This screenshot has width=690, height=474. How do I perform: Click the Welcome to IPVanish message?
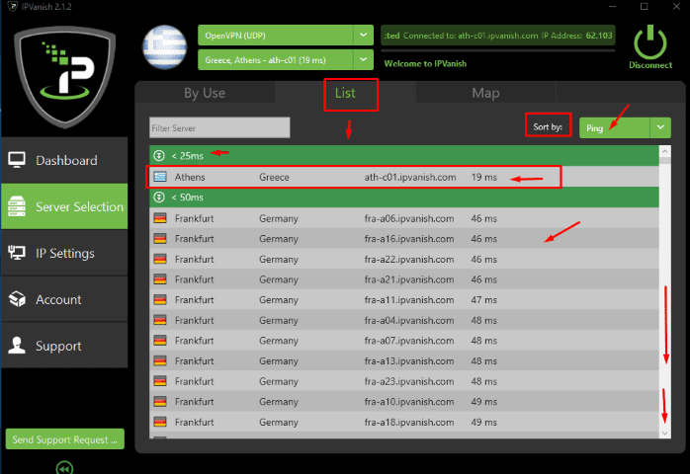click(x=425, y=64)
